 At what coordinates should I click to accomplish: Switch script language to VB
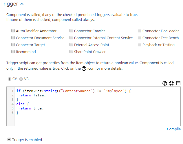tap(21, 79)
